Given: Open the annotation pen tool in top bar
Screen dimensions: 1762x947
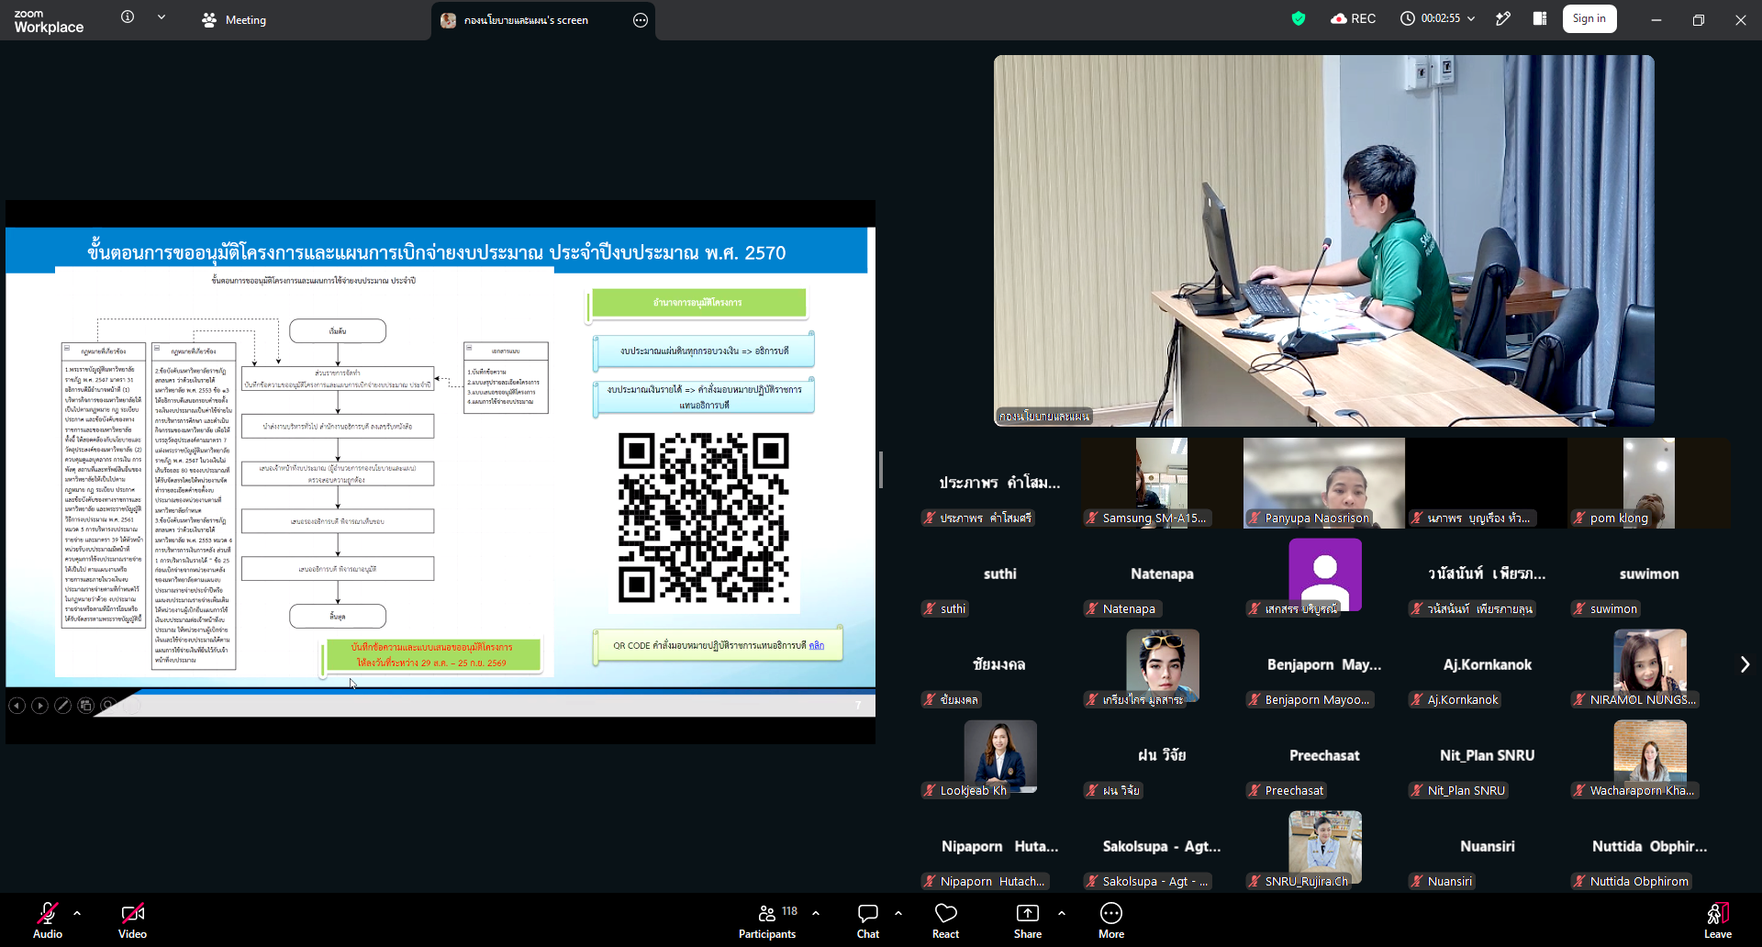Looking at the screenshot, I should tap(1503, 18).
